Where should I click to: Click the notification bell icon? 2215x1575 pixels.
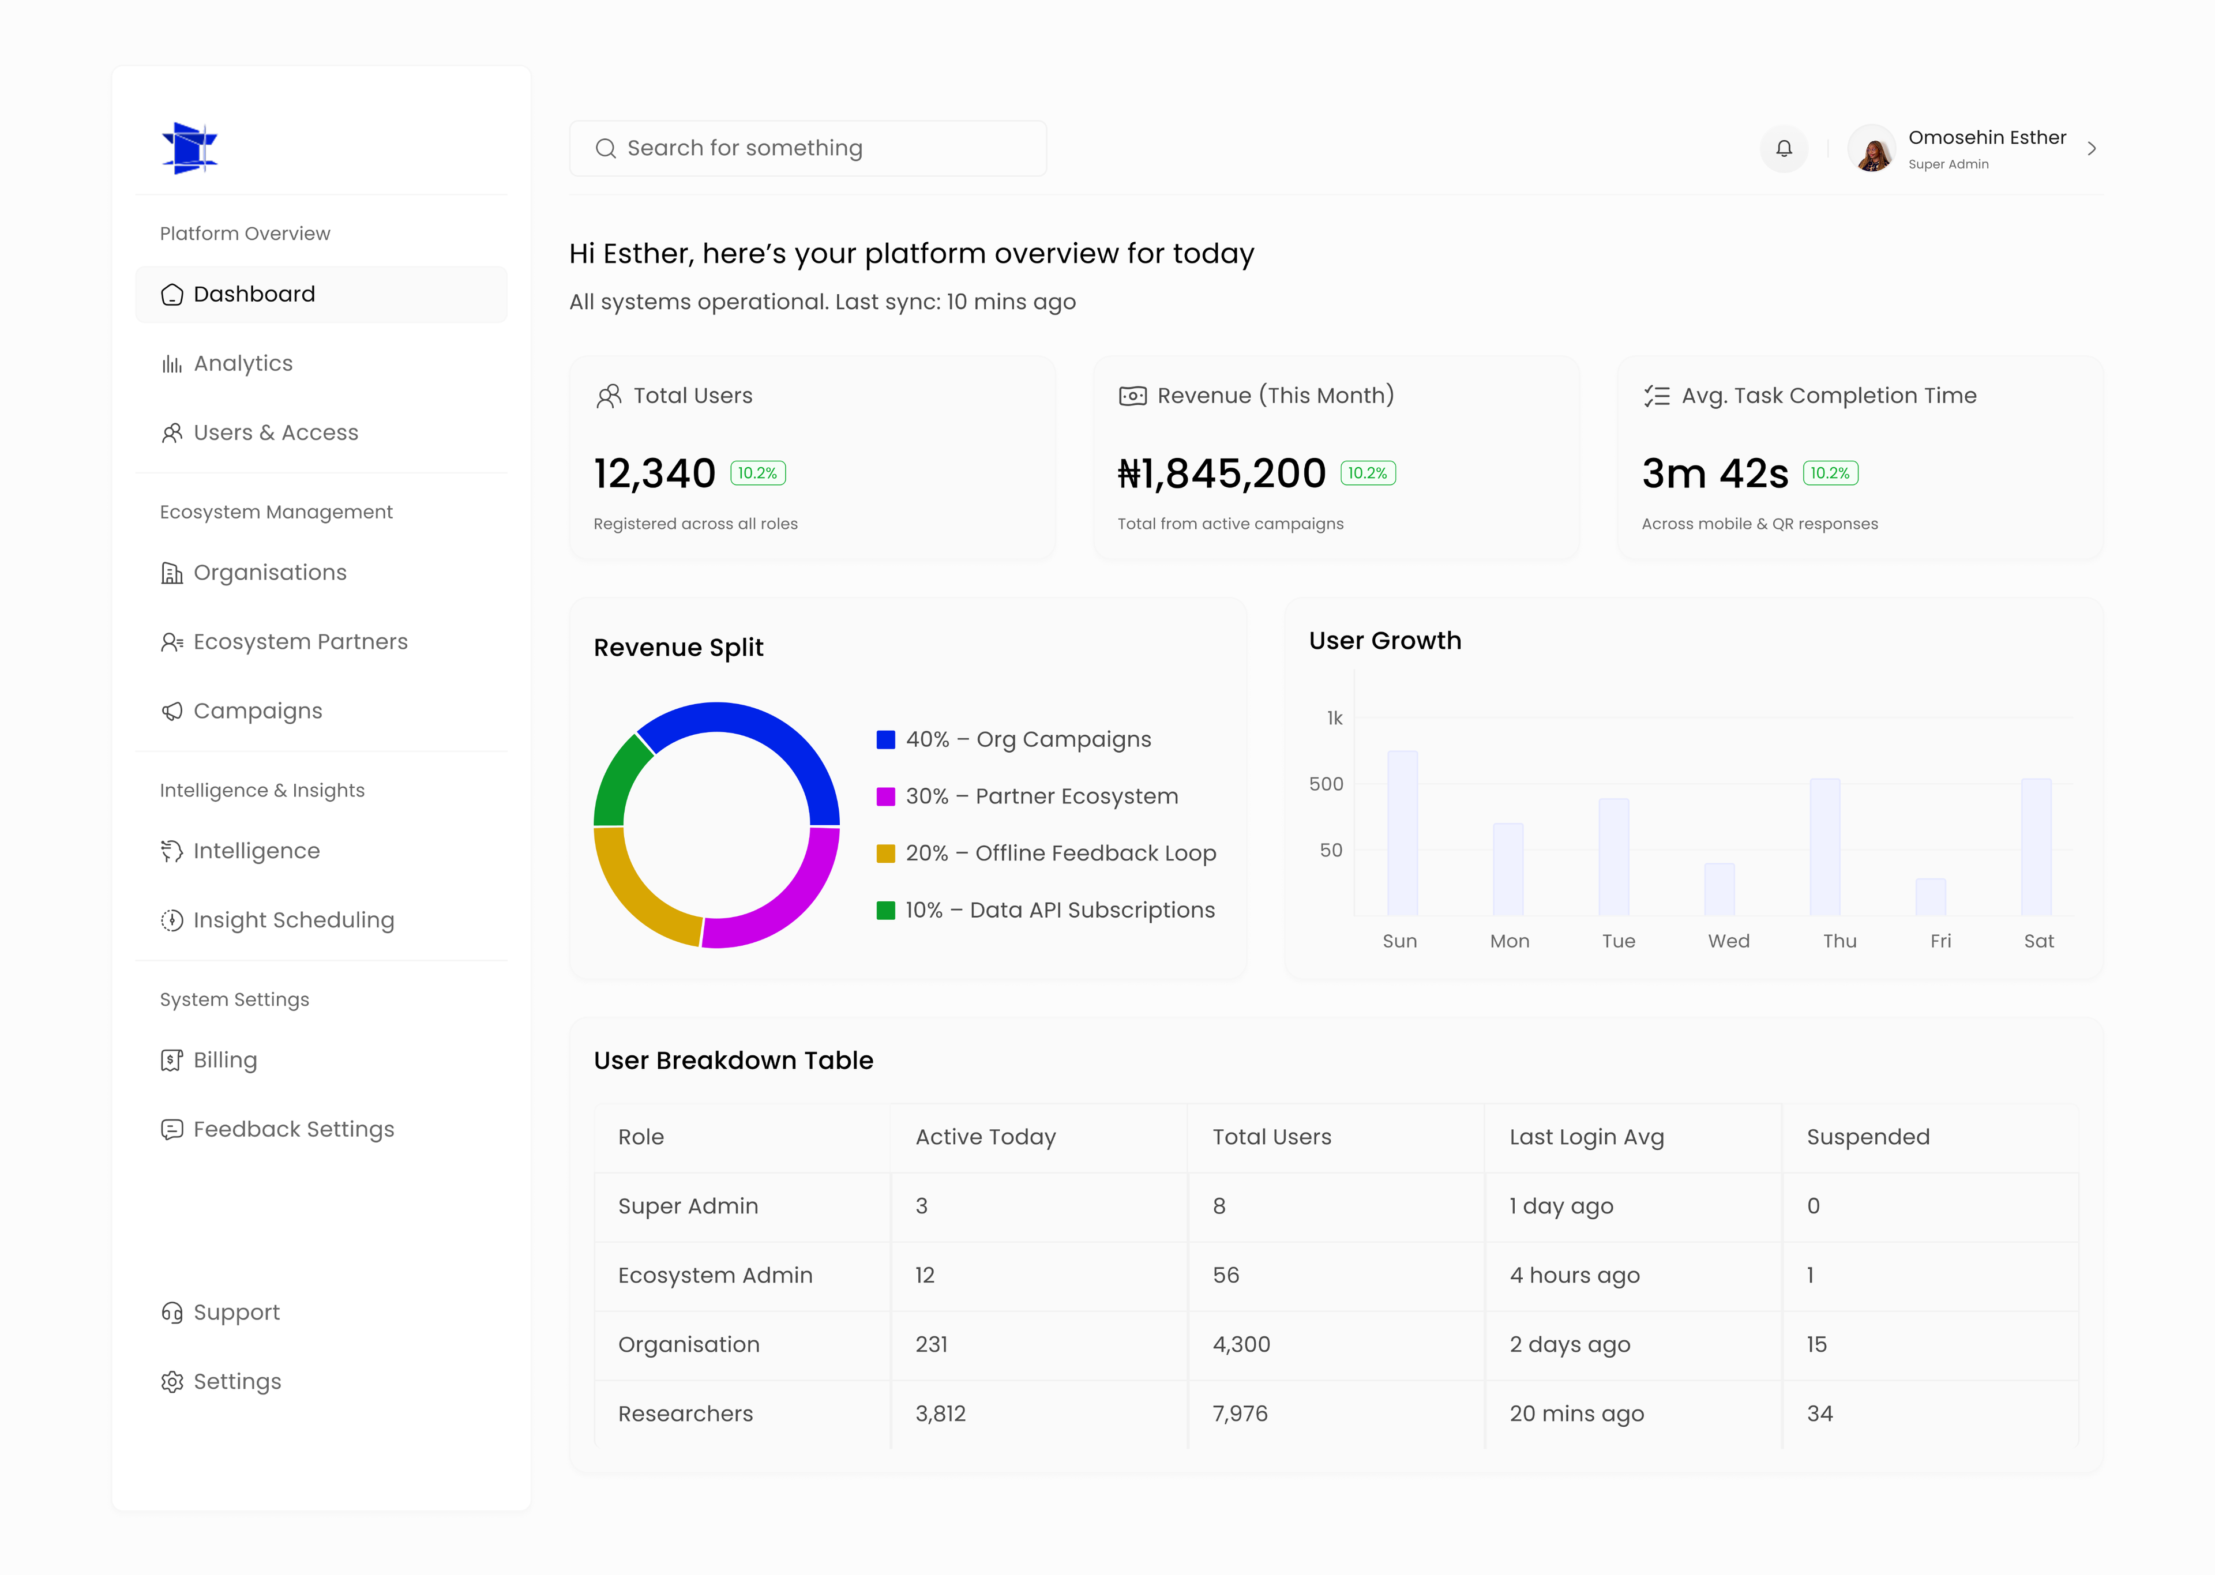[1784, 148]
